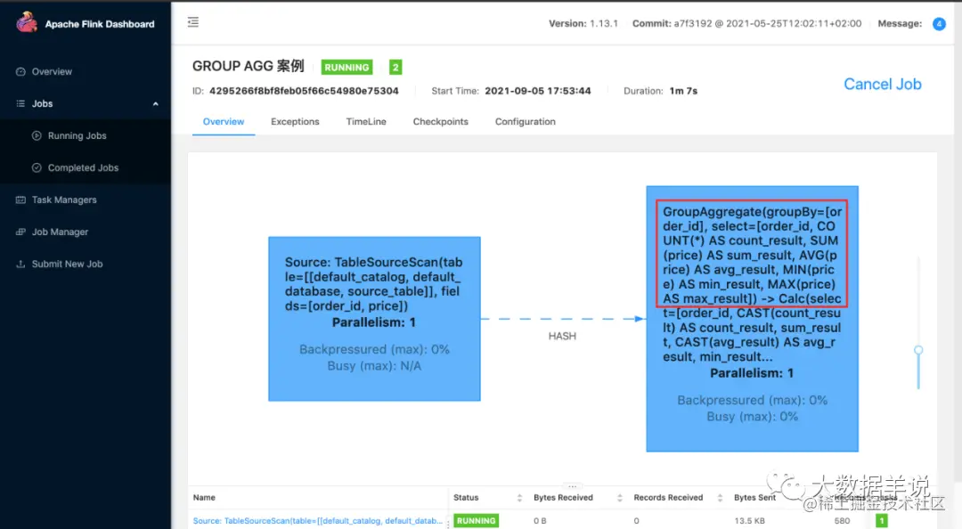Viewport: 962px width, 529px height.
Task: Open the message count badge showing 4
Action: coord(939,24)
